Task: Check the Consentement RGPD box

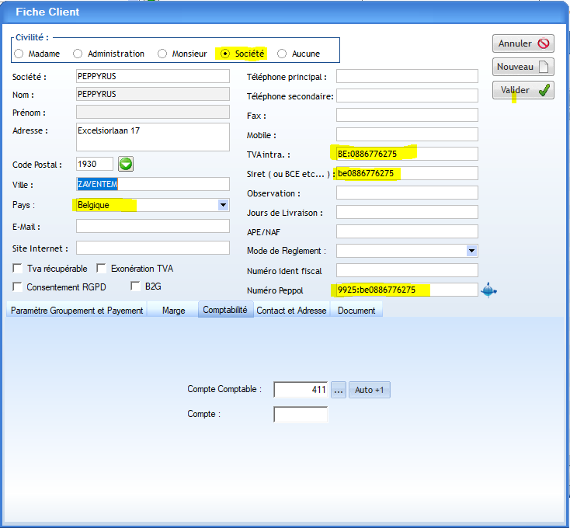Action: click(x=18, y=287)
